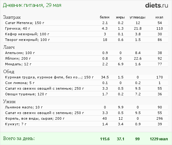Viewport: 172px width, 145px height.
Task: Click 'Салат из свежих овощей' under Обед
Action: [x=85, y=88]
